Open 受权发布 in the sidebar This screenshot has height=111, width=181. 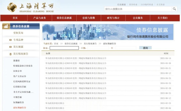click(x=18, y=33)
